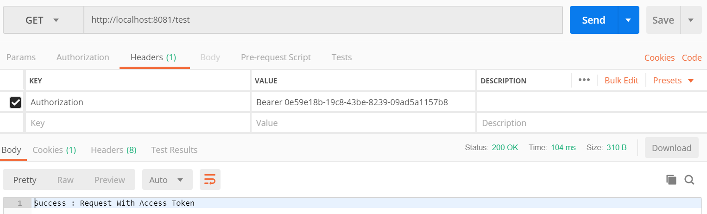Viewport: 707px width, 214px height.
Task: Open the Send button dropdown arrow
Action: click(x=629, y=20)
